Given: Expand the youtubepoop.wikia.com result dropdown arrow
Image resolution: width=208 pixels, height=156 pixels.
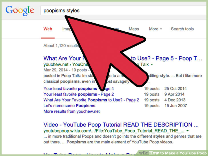Looking at the screenshot, I should pos(187,131).
